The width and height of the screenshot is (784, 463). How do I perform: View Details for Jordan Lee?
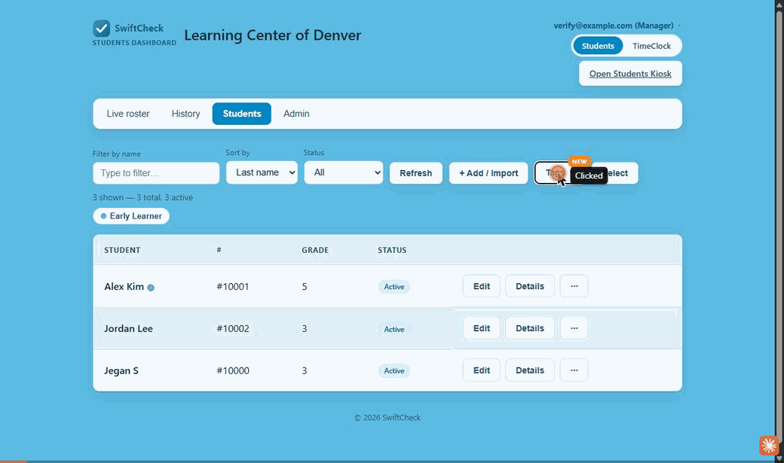(529, 328)
